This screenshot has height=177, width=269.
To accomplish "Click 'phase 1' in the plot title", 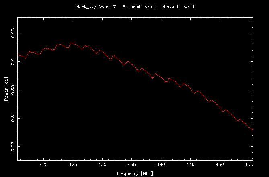I will (x=170, y=7).
